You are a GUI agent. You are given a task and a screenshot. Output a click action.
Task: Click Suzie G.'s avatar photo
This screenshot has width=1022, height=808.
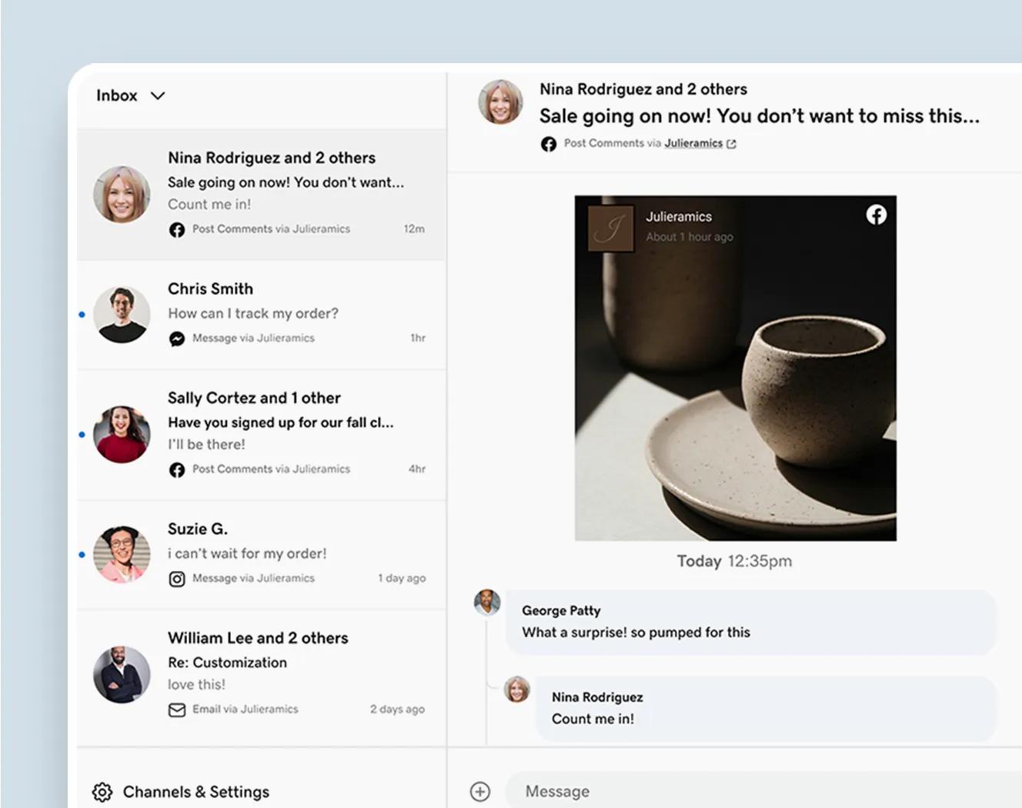(122, 555)
